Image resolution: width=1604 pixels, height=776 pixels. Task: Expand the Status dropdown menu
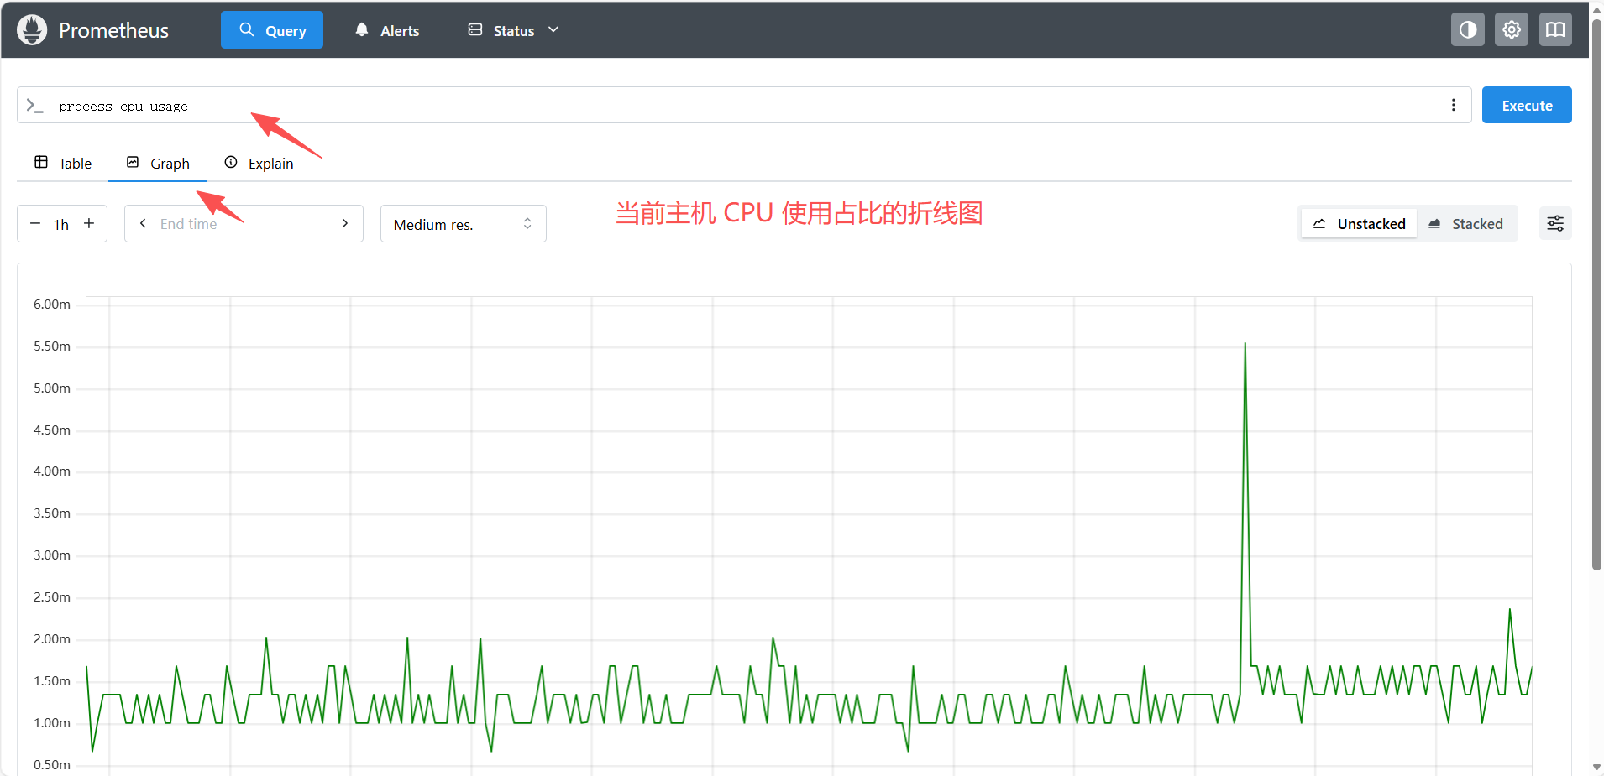tap(513, 30)
